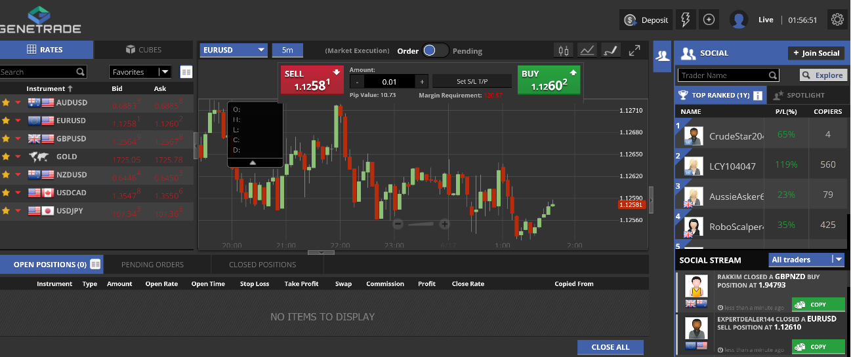
Task: Click the Trader Name search magnifier
Action: click(773, 75)
